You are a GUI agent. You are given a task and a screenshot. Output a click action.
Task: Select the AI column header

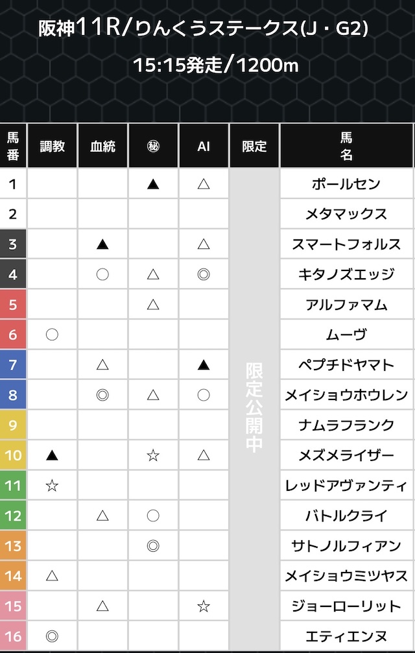[x=204, y=146]
